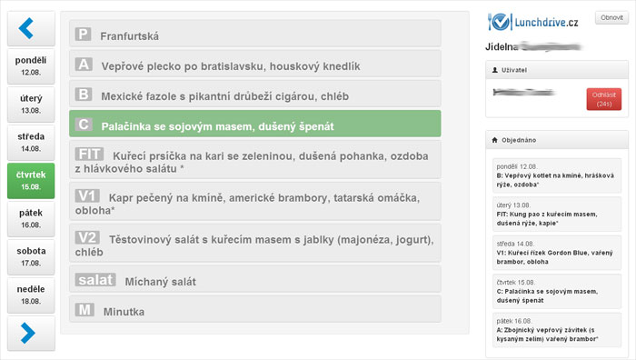Click the user icon beside Uživatel
The height and width of the screenshot is (360, 636).
[x=495, y=70]
